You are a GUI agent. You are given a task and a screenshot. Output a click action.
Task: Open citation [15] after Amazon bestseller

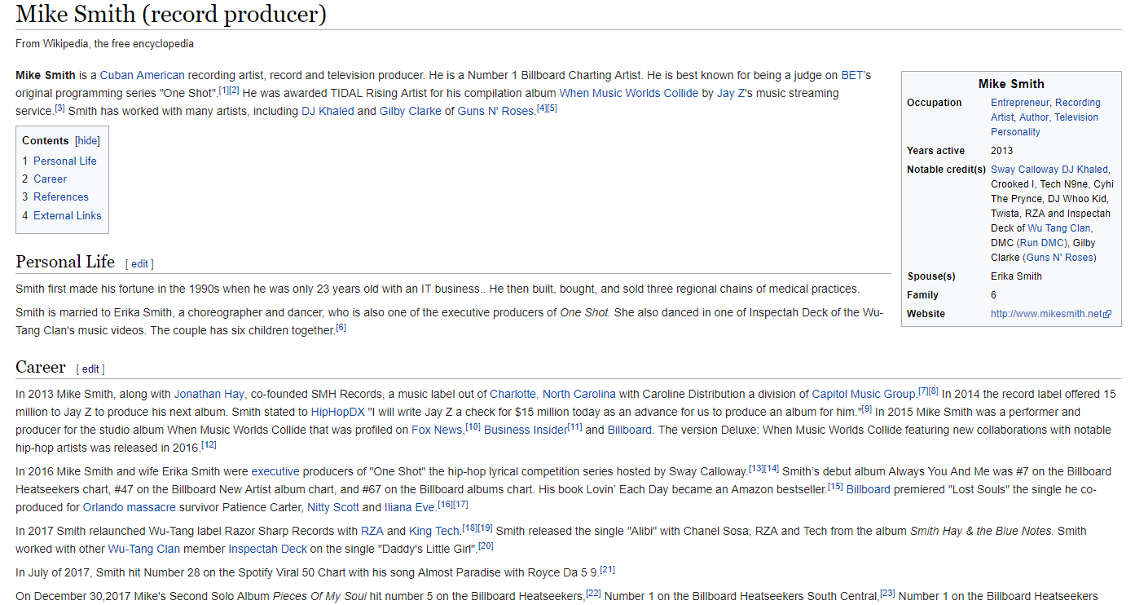(835, 486)
